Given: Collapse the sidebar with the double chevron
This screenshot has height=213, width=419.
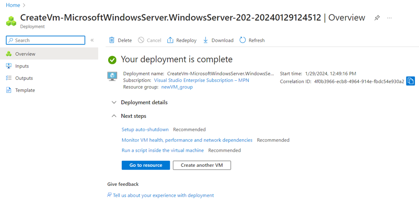Looking at the screenshot, I should tap(92, 40).
